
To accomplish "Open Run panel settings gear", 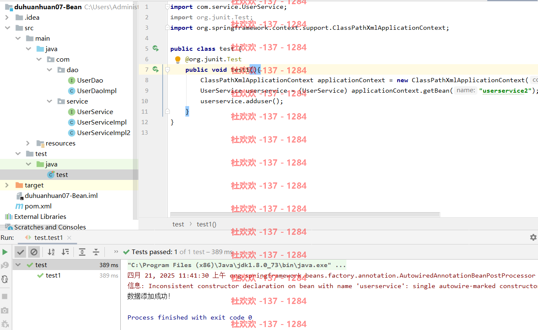I will 533,237.
